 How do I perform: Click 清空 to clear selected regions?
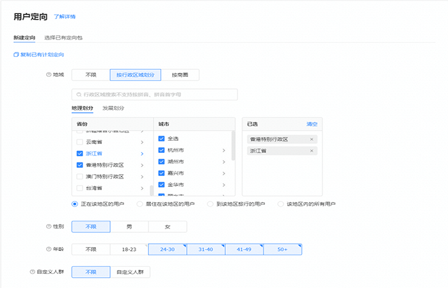coord(312,124)
